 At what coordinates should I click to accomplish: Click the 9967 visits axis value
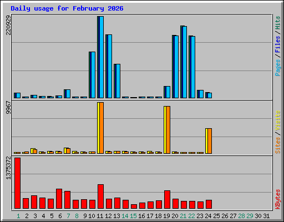(8, 108)
